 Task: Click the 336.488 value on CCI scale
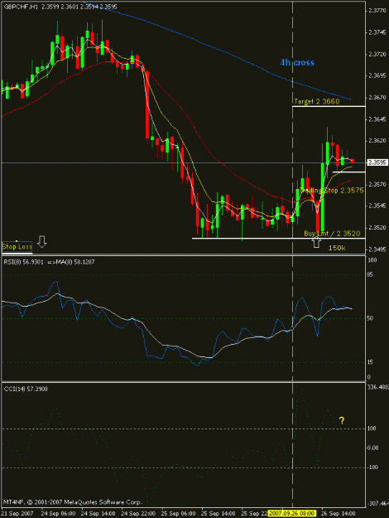coord(377,387)
